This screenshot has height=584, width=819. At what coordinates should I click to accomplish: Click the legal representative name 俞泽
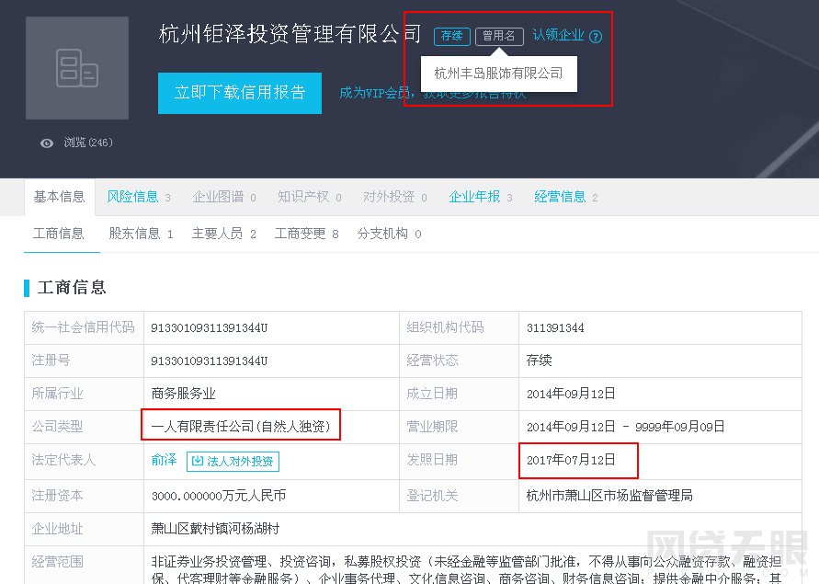click(x=164, y=460)
